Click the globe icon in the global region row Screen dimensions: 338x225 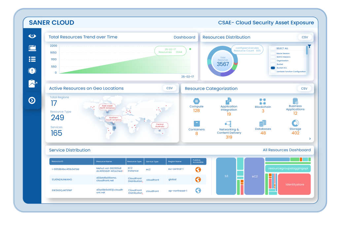[x=198, y=180]
